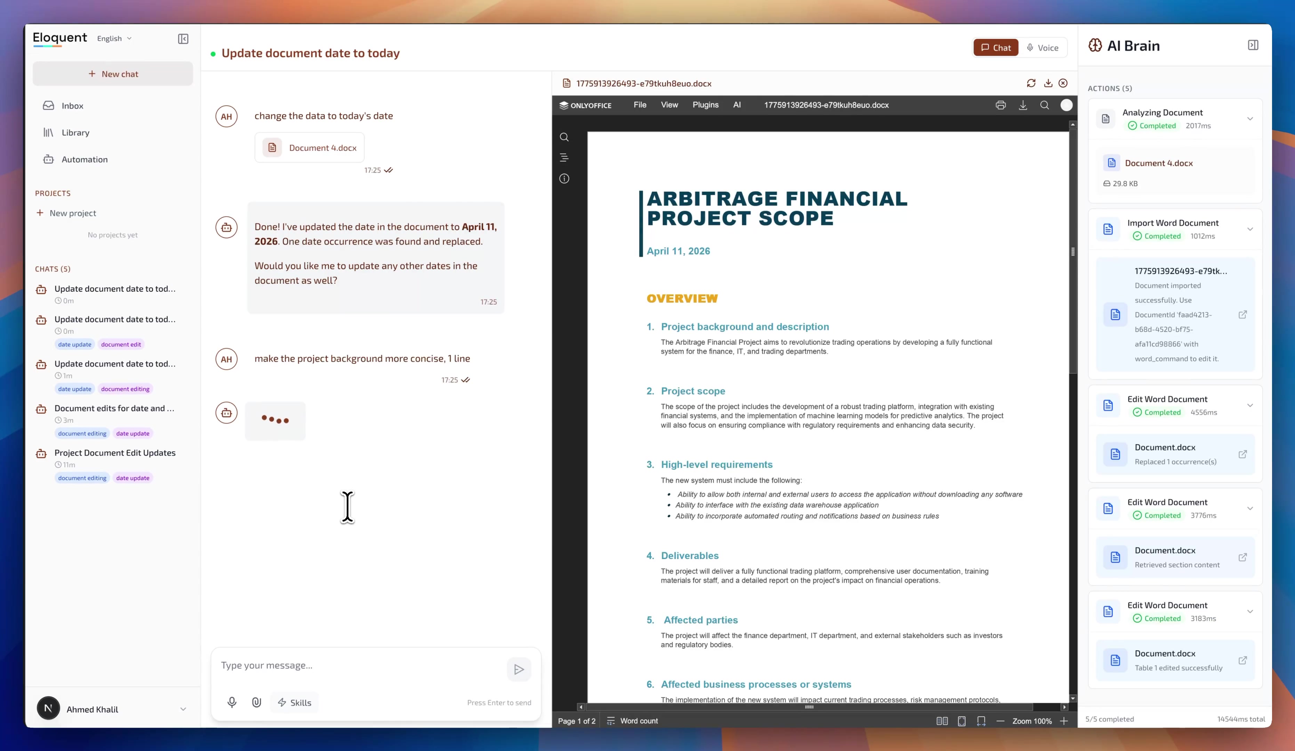The image size is (1295, 751).
Task: Click the ONLYOFFICE logo
Action: click(585, 105)
